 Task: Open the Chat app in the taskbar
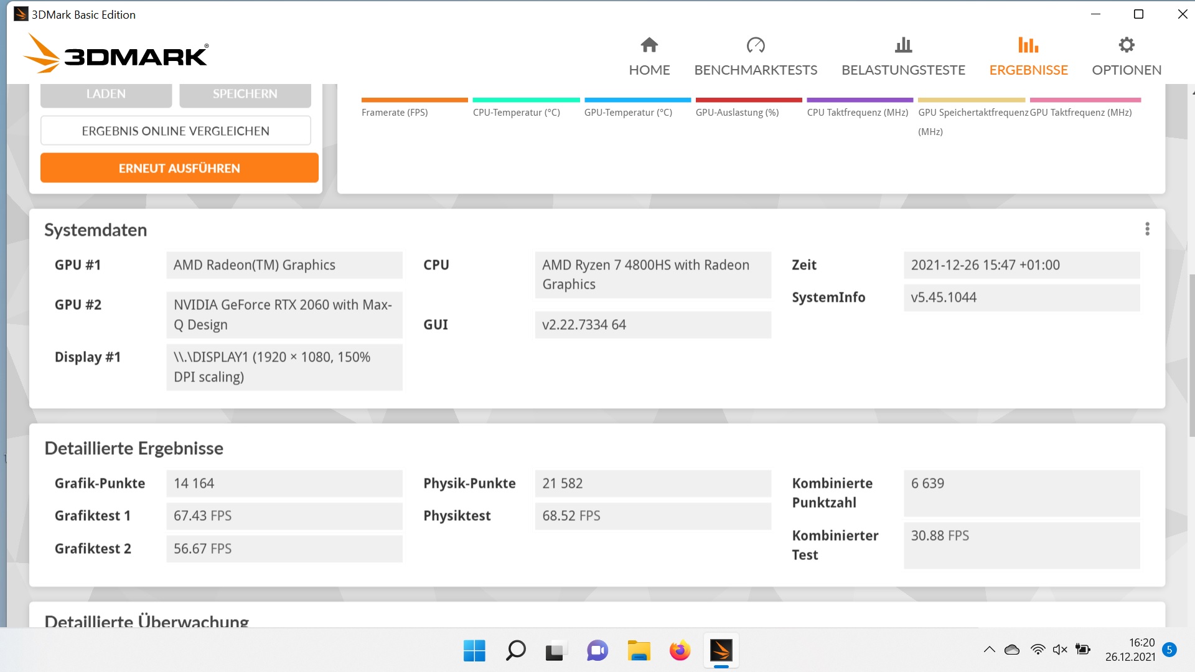(597, 651)
